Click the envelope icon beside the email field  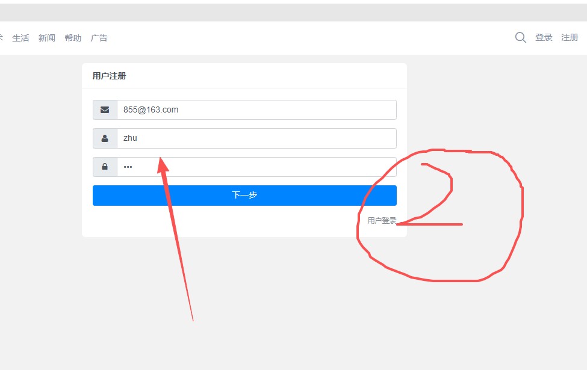(x=105, y=109)
